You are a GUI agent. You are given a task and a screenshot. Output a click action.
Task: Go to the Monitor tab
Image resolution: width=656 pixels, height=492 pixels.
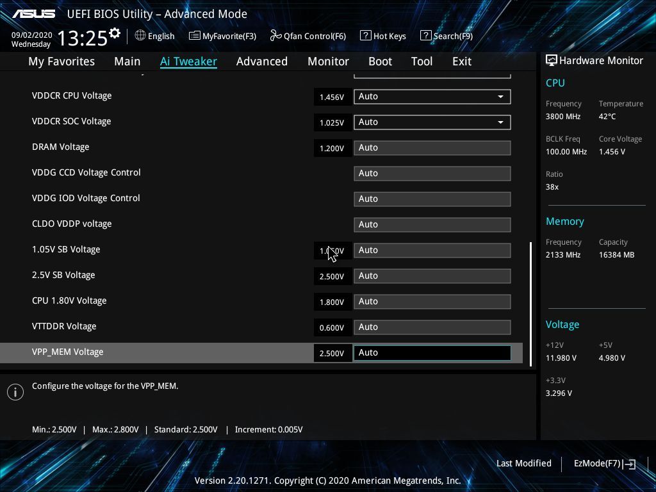(328, 61)
